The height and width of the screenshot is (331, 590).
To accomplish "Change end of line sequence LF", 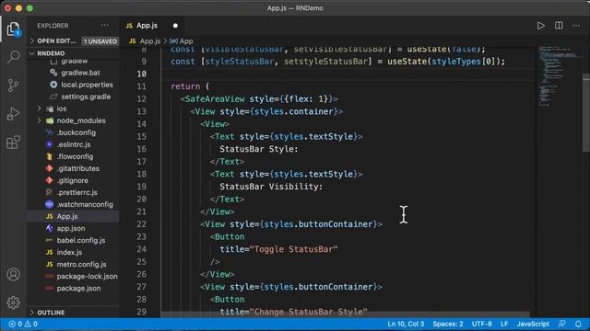I will (x=504, y=324).
